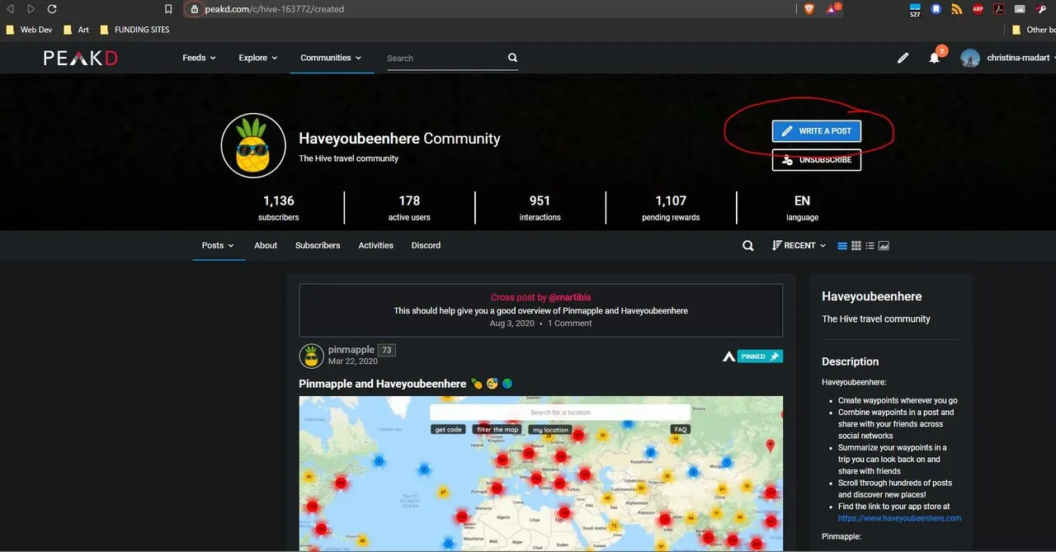Open the 1 Comment link

tap(570, 323)
